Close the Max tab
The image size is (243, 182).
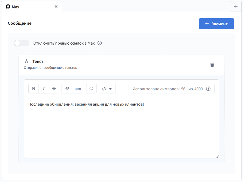pos(56,7)
